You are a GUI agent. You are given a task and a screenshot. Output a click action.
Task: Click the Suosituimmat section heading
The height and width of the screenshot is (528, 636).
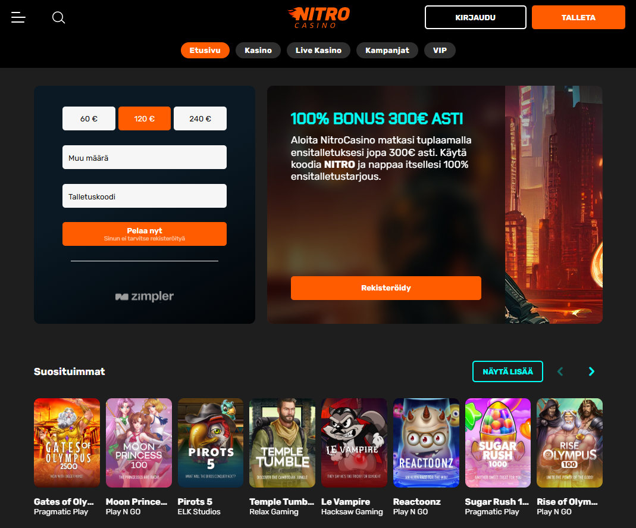[x=70, y=371]
